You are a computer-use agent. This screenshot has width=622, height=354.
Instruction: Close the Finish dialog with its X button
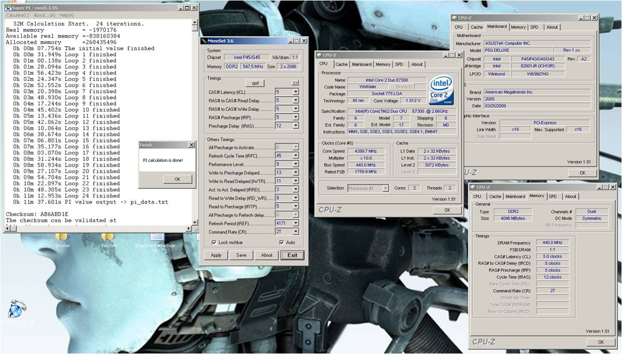click(191, 145)
